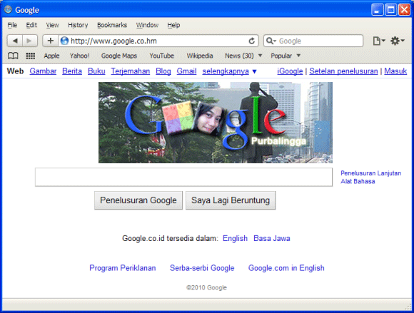Maximize the browser window
The width and height of the screenshot is (414, 313).
390,10
